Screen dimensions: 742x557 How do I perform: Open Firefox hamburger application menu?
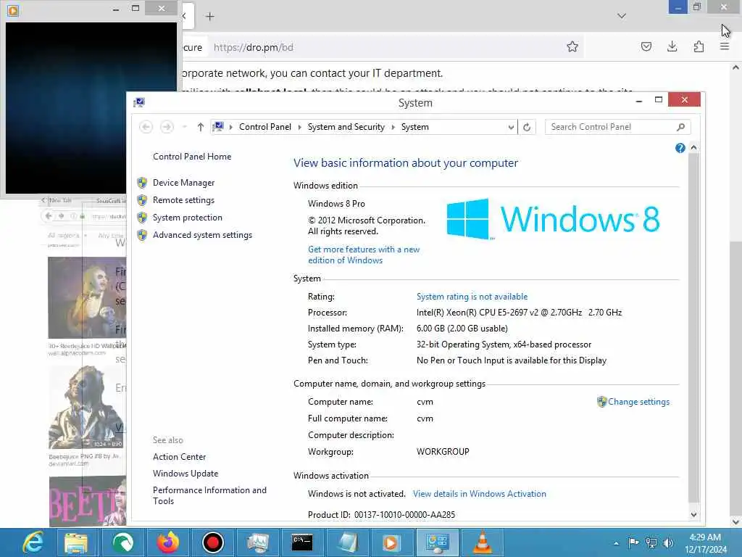point(725,46)
